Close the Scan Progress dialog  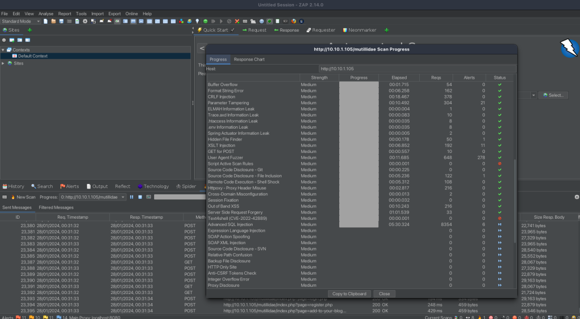click(384, 294)
